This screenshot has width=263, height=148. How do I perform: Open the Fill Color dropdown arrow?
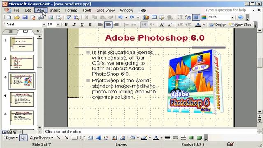(x=138, y=138)
